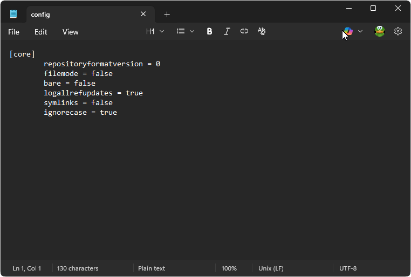This screenshot has height=277, width=411.
Task: Click the filemode = false line
Action: pyautogui.click(x=78, y=74)
